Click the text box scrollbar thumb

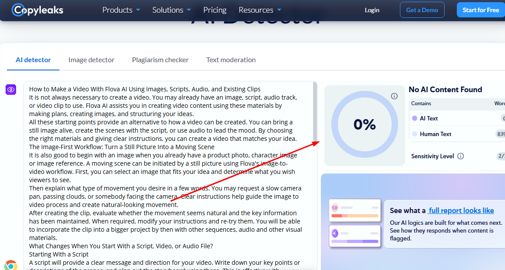[315, 111]
